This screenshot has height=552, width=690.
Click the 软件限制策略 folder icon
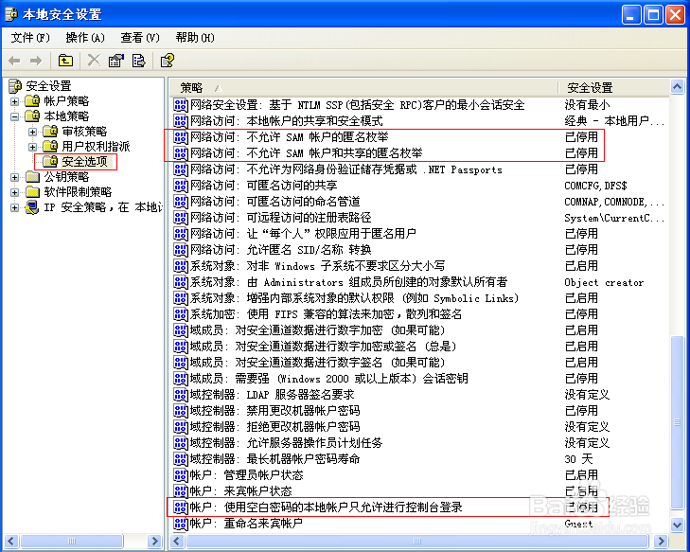tap(32, 191)
